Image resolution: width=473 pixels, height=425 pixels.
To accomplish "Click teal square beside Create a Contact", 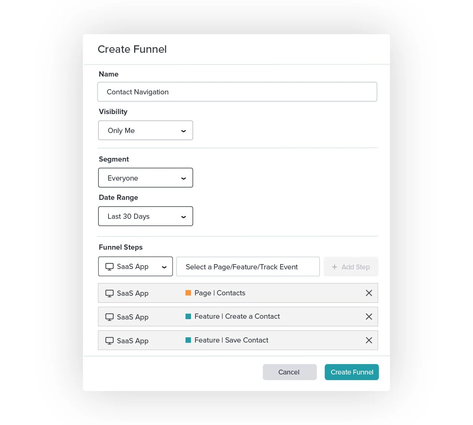I will (188, 317).
